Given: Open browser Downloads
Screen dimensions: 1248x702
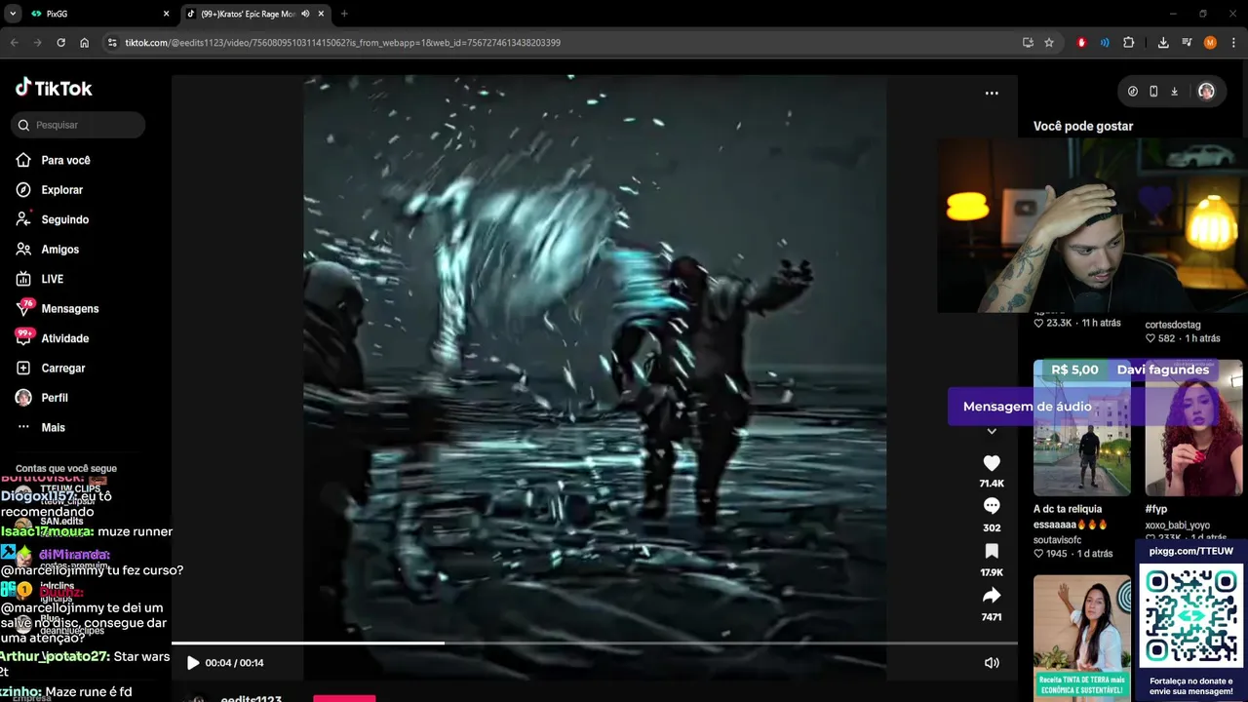Looking at the screenshot, I should [1163, 43].
